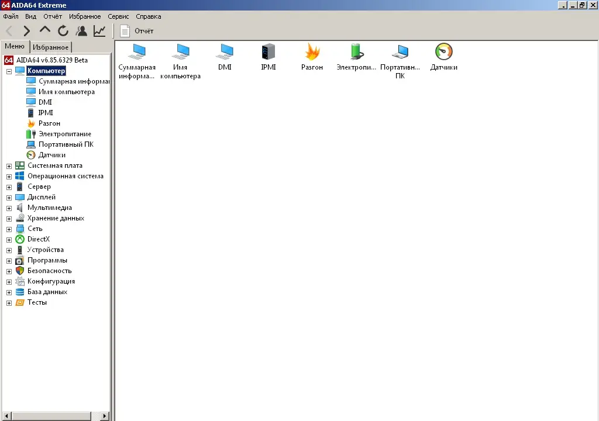Screen dimensions: 599x421
Task: Expand the Системная плата branch
Action: tap(9, 166)
